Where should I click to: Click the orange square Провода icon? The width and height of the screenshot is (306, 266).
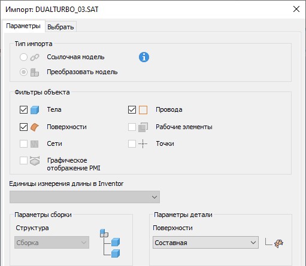[143, 110]
